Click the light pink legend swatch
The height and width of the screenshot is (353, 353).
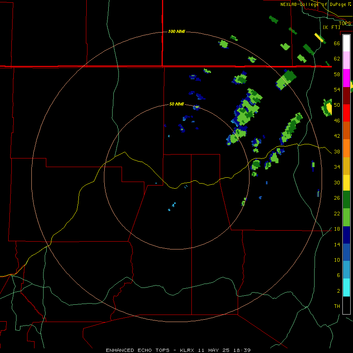[346, 60]
